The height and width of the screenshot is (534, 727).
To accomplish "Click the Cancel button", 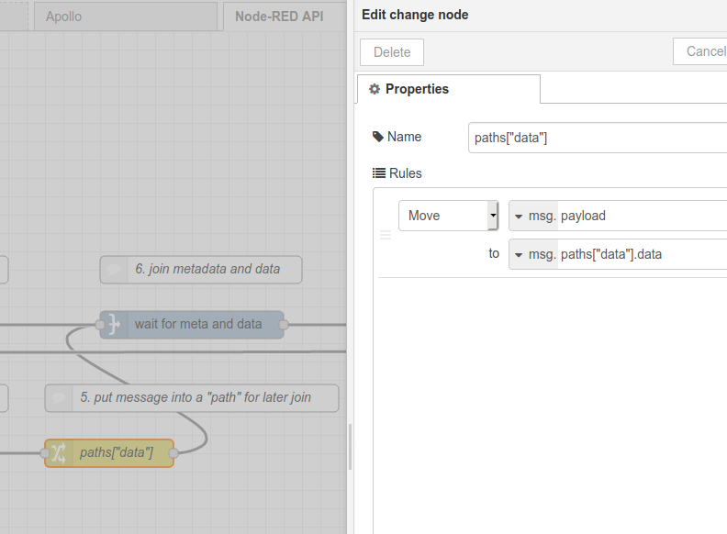I will click(x=701, y=51).
